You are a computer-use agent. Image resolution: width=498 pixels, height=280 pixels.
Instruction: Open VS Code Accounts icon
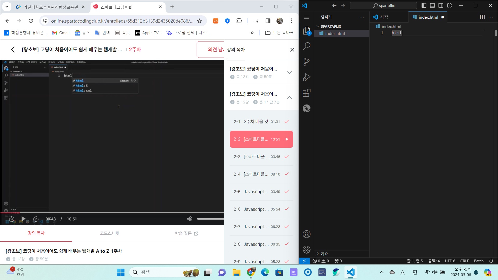click(x=307, y=234)
